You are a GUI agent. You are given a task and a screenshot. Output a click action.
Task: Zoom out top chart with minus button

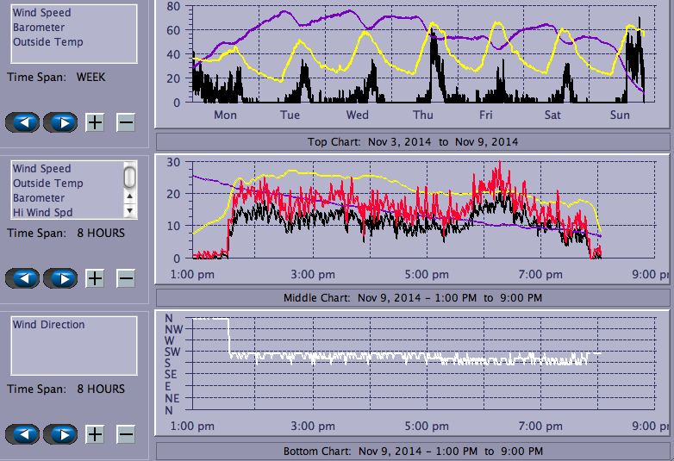(x=126, y=122)
